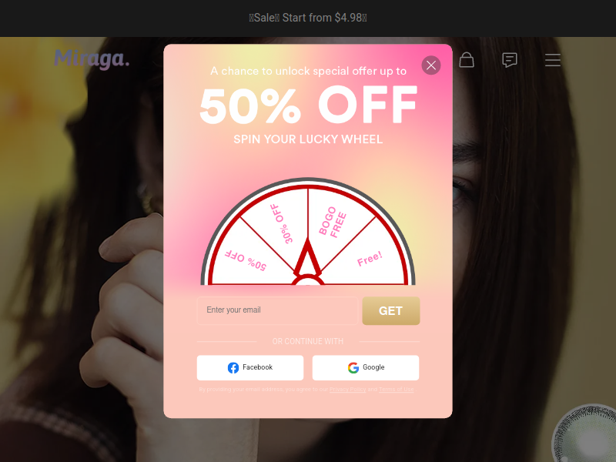This screenshot has height=462, width=616.
Task: Click the Sale banner at top
Action: click(x=308, y=18)
